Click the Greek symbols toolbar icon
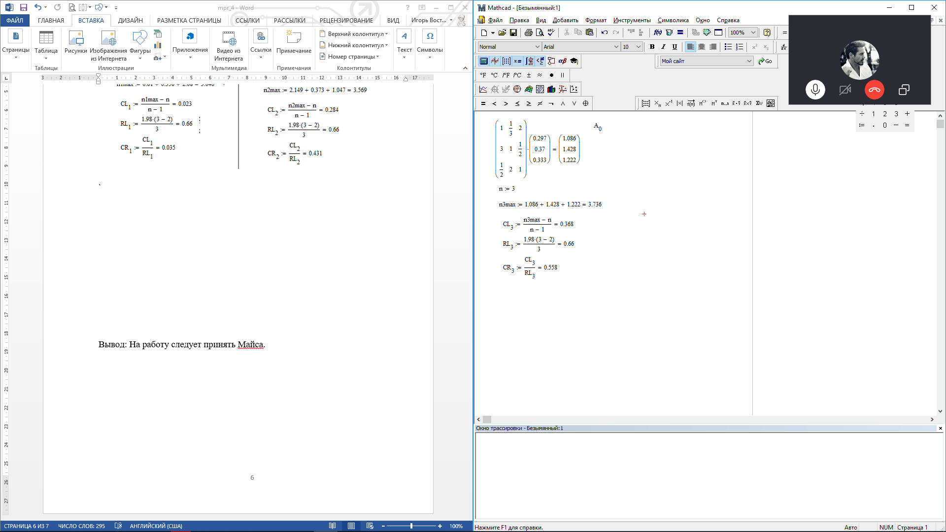 (562, 61)
